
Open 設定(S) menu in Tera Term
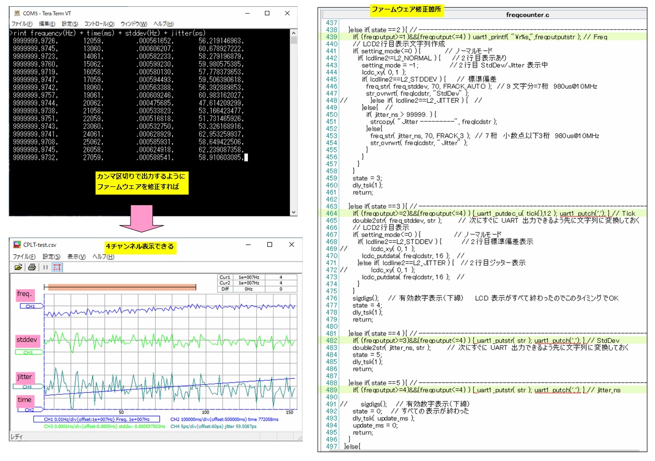click(x=70, y=24)
